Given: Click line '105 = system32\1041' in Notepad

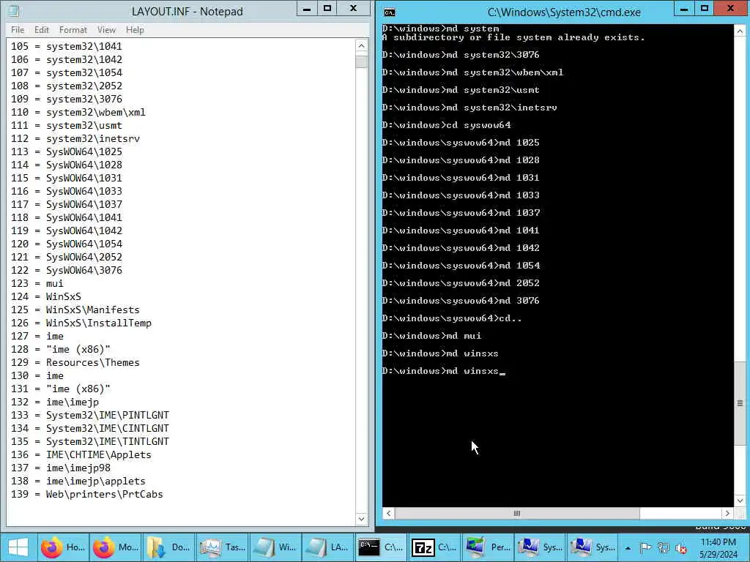Looking at the screenshot, I should pyautogui.click(x=67, y=46).
